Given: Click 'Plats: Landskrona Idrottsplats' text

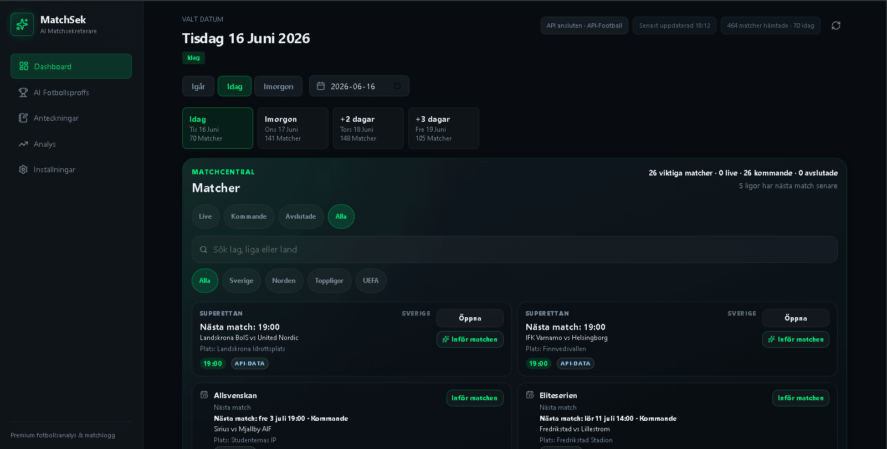Looking at the screenshot, I should pyautogui.click(x=243, y=349).
